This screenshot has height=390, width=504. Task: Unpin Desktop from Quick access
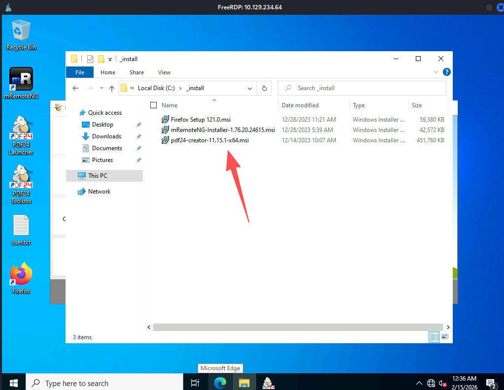[x=138, y=125]
